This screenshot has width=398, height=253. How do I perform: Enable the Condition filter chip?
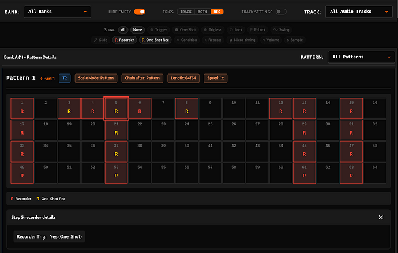click(186, 40)
